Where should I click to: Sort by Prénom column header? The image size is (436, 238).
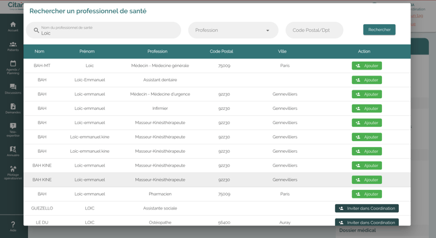[87, 51]
